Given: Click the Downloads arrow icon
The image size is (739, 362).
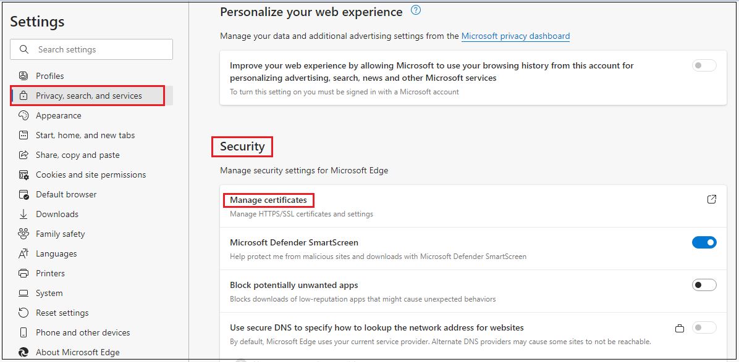Looking at the screenshot, I should tap(23, 214).
